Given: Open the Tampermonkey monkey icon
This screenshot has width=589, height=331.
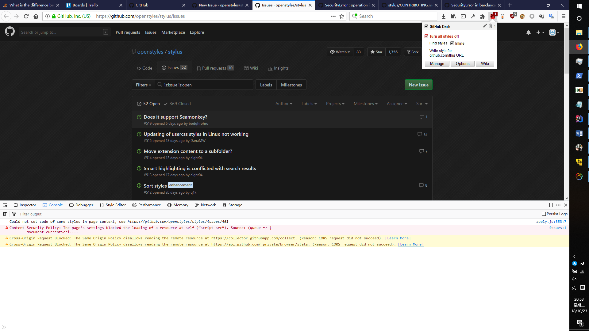Looking at the screenshot, I should [522, 16].
